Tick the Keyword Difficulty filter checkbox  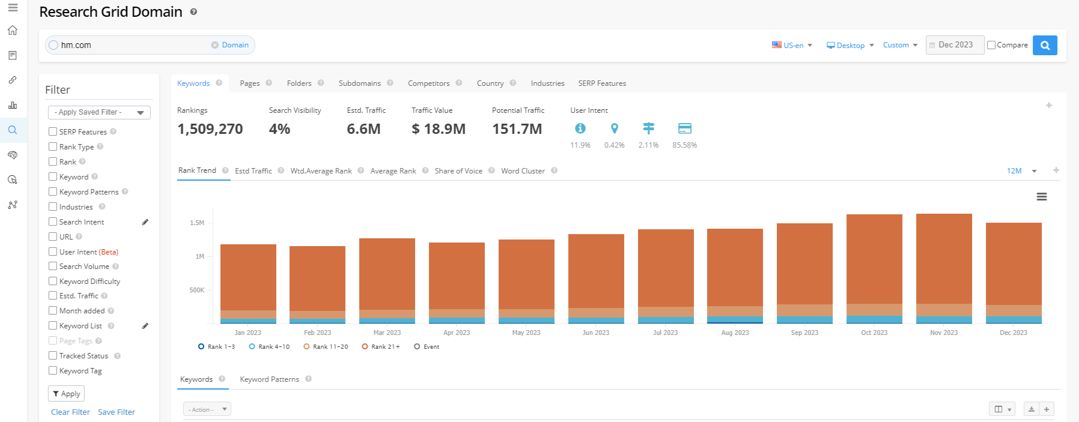point(53,281)
